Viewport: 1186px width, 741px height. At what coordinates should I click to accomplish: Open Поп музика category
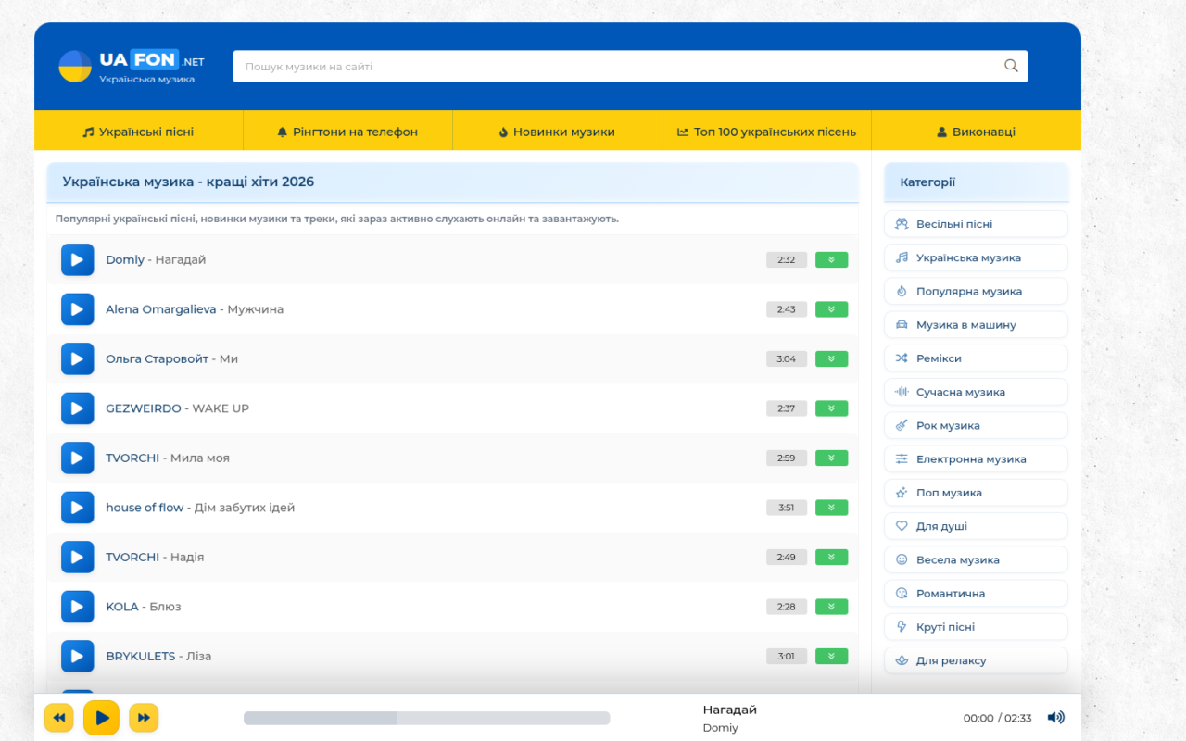(976, 493)
